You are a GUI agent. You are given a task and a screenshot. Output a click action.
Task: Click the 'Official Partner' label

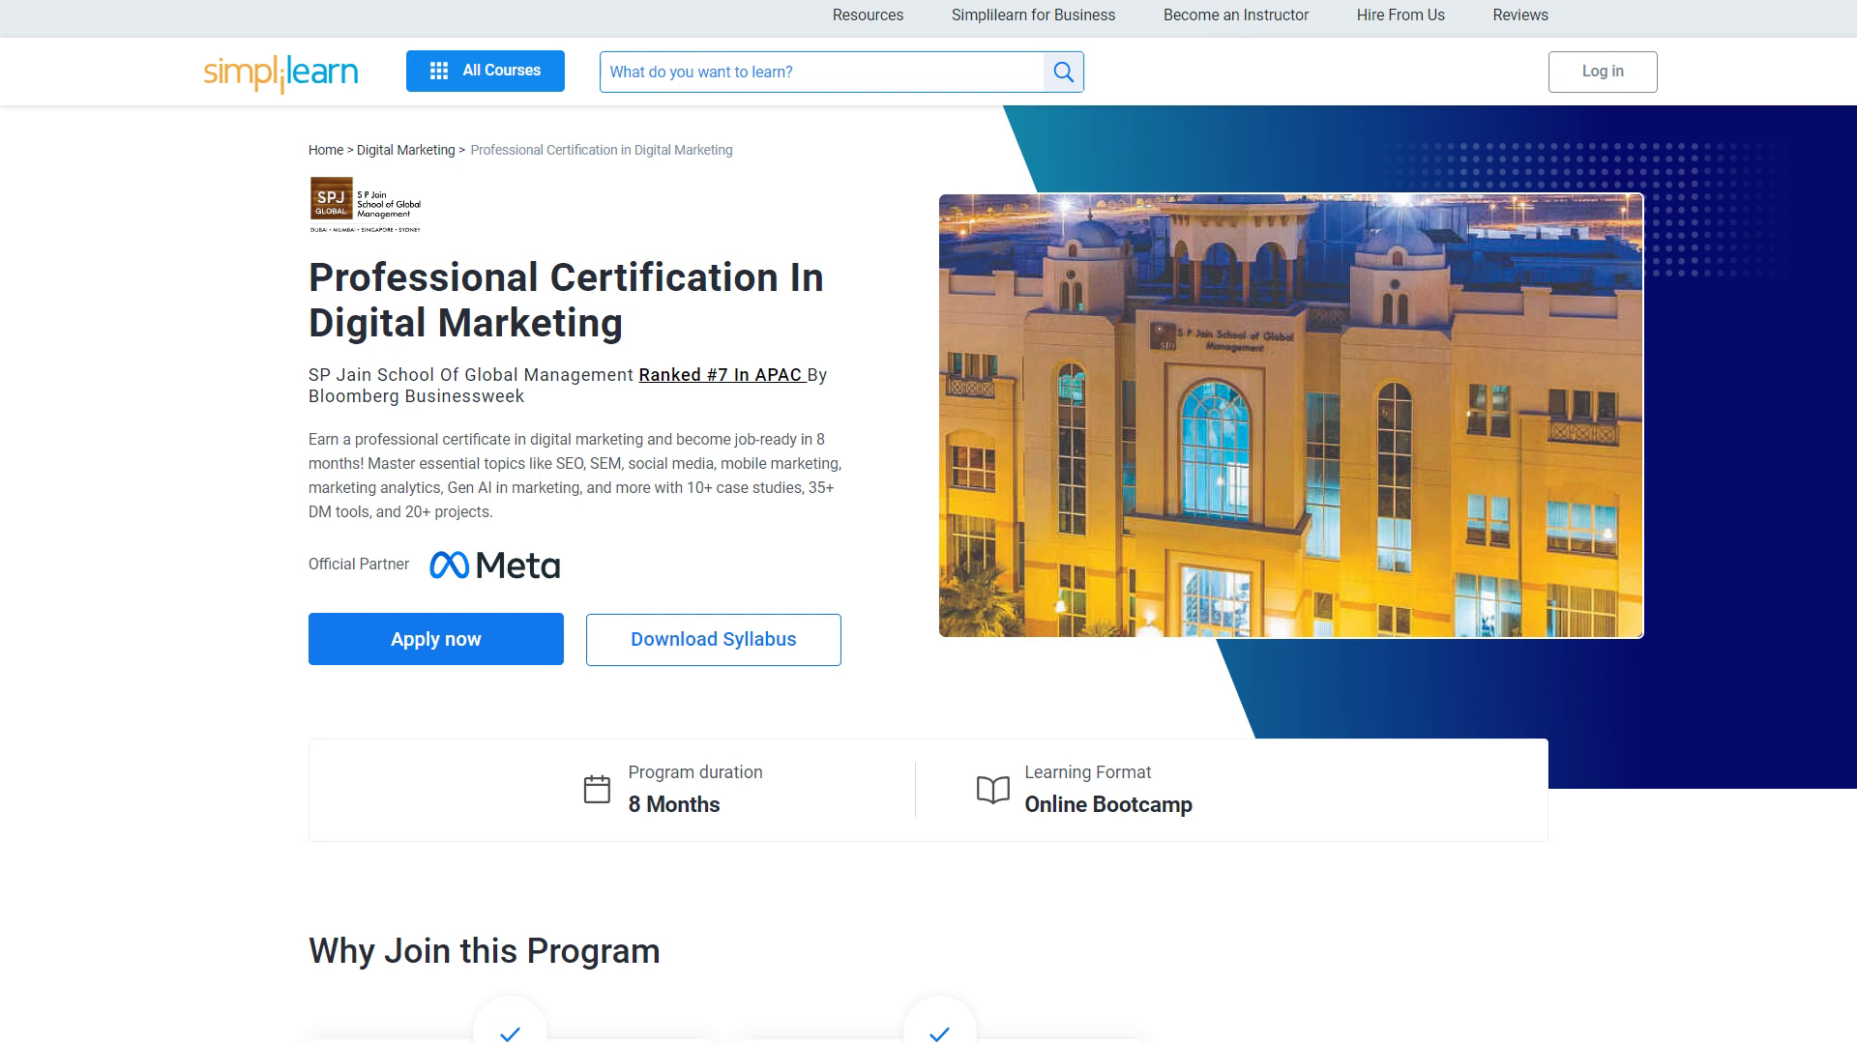[x=359, y=565]
